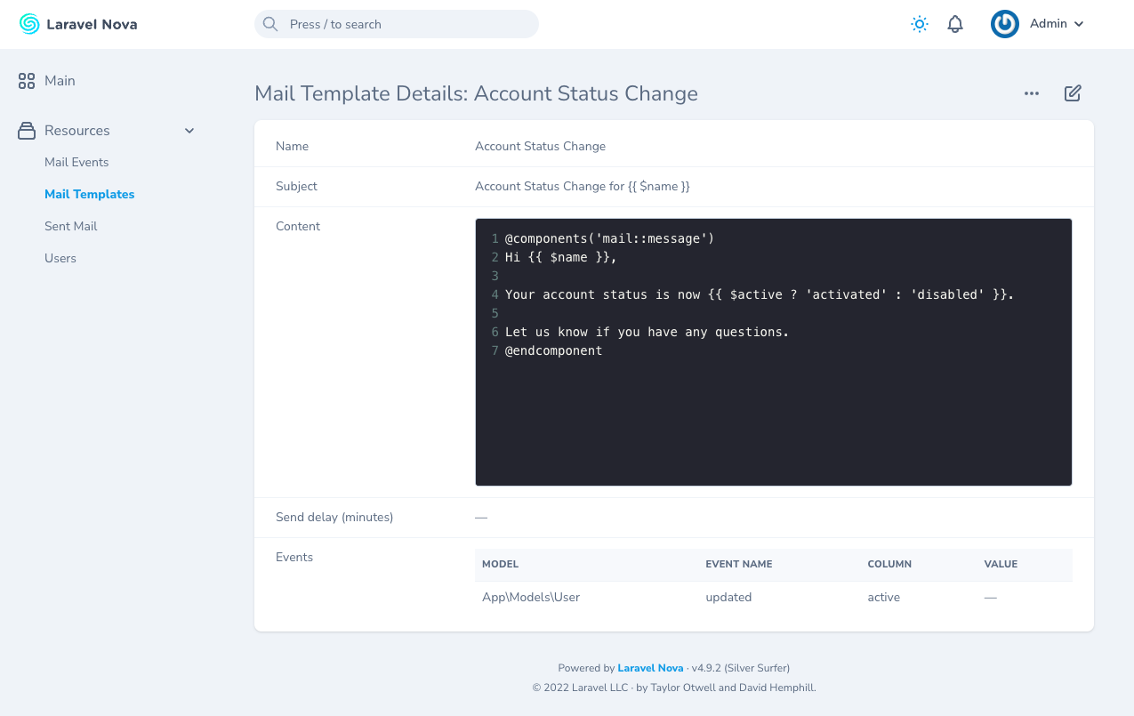
Task: Follow the Laravel Nova footer link
Action: (x=650, y=668)
